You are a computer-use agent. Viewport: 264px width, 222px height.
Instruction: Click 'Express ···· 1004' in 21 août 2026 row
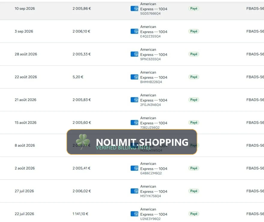point(154,100)
